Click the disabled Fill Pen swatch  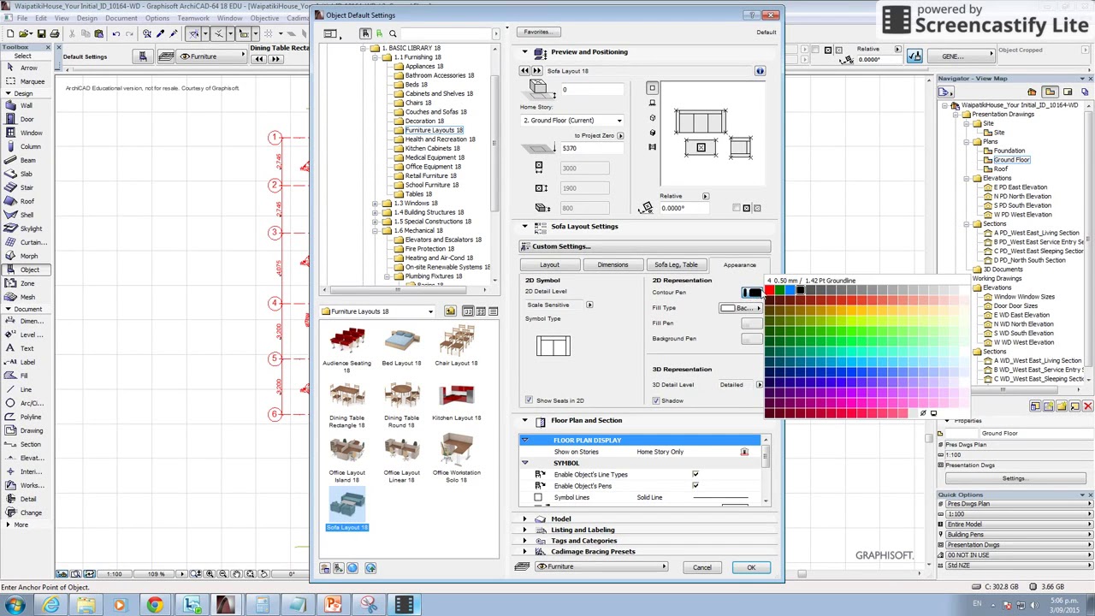pyautogui.click(x=751, y=323)
